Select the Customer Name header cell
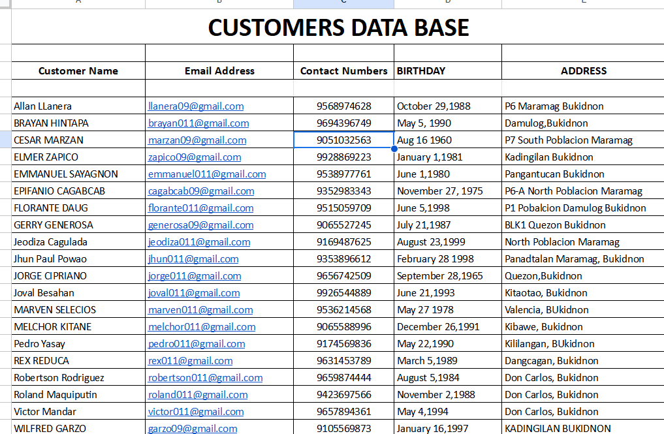The height and width of the screenshot is (434, 664). 78,70
